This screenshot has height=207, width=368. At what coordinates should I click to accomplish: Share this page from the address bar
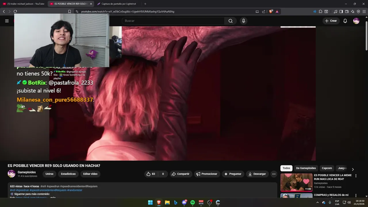(264, 11)
